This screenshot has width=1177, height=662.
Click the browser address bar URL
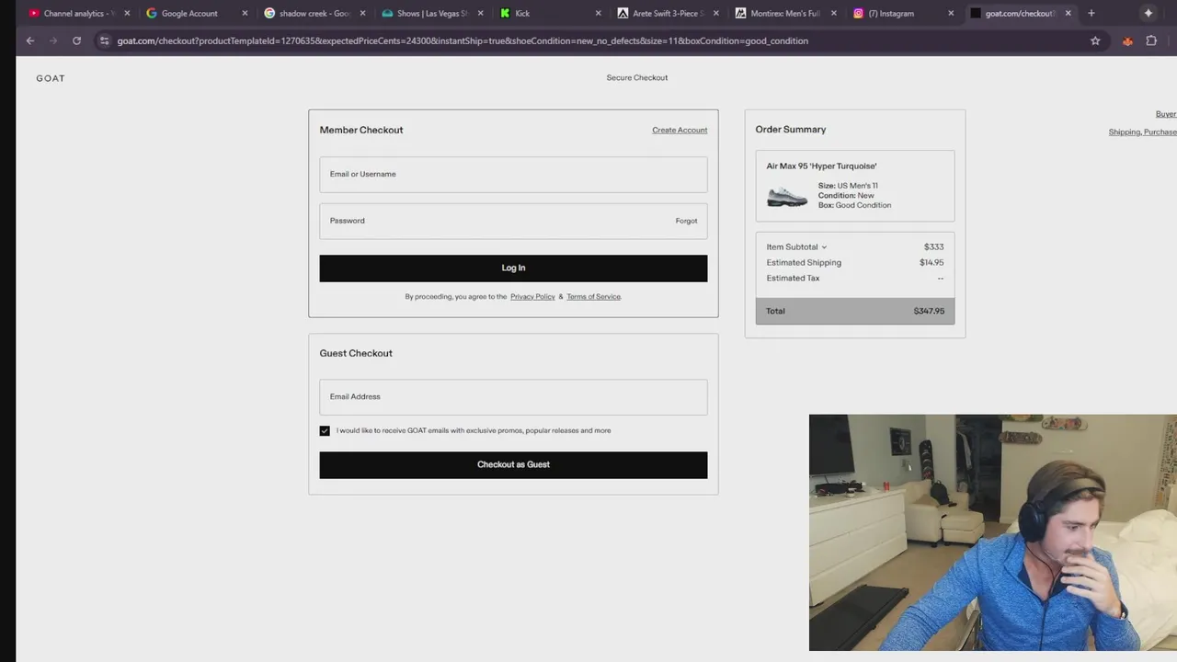coord(463,40)
